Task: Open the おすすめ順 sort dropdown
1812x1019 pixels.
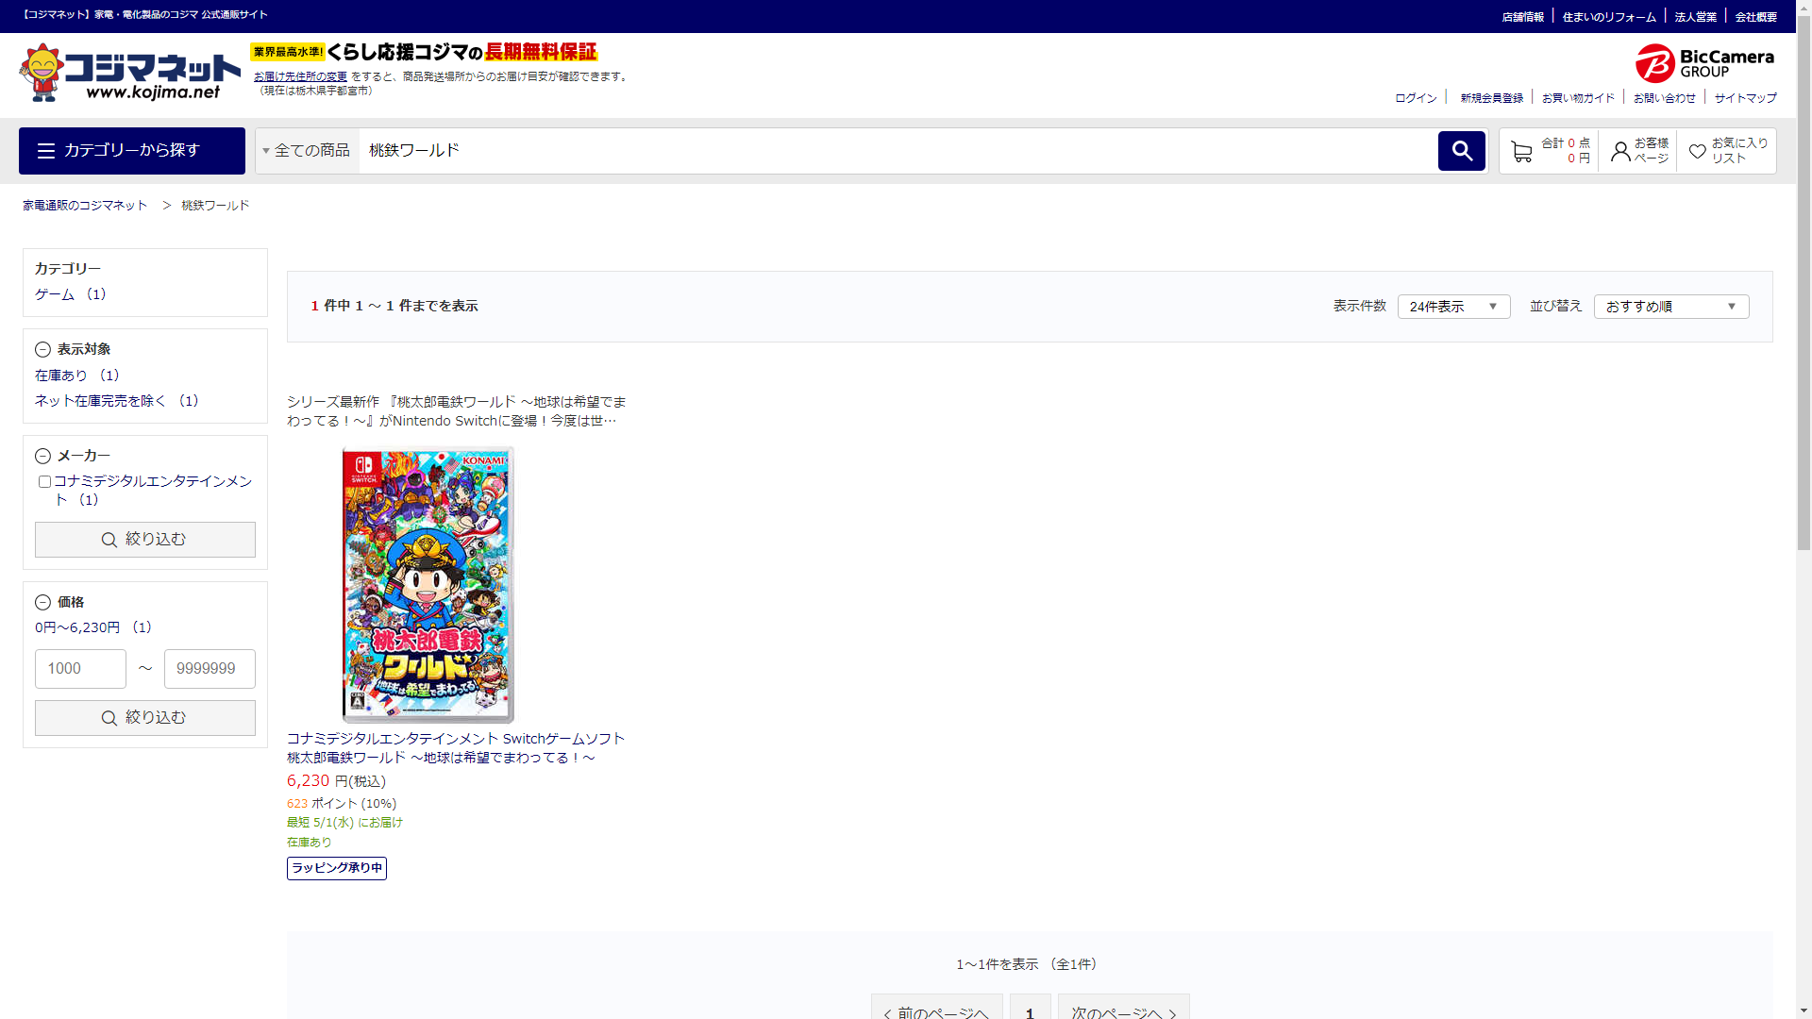Action: (x=1670, y=307)
